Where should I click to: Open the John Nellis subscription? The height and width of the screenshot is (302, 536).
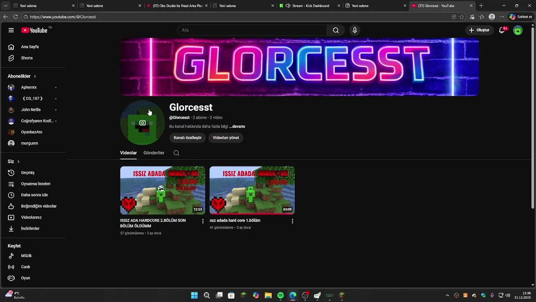pos(33,110)
